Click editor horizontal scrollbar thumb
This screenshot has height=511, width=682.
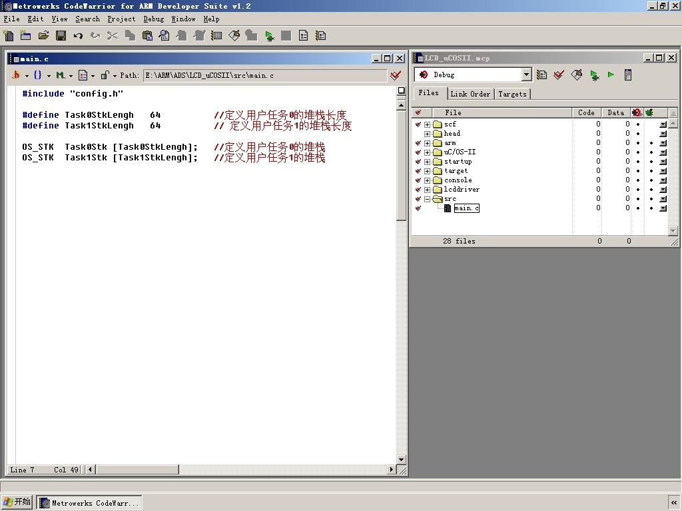[x=137, y=469]
